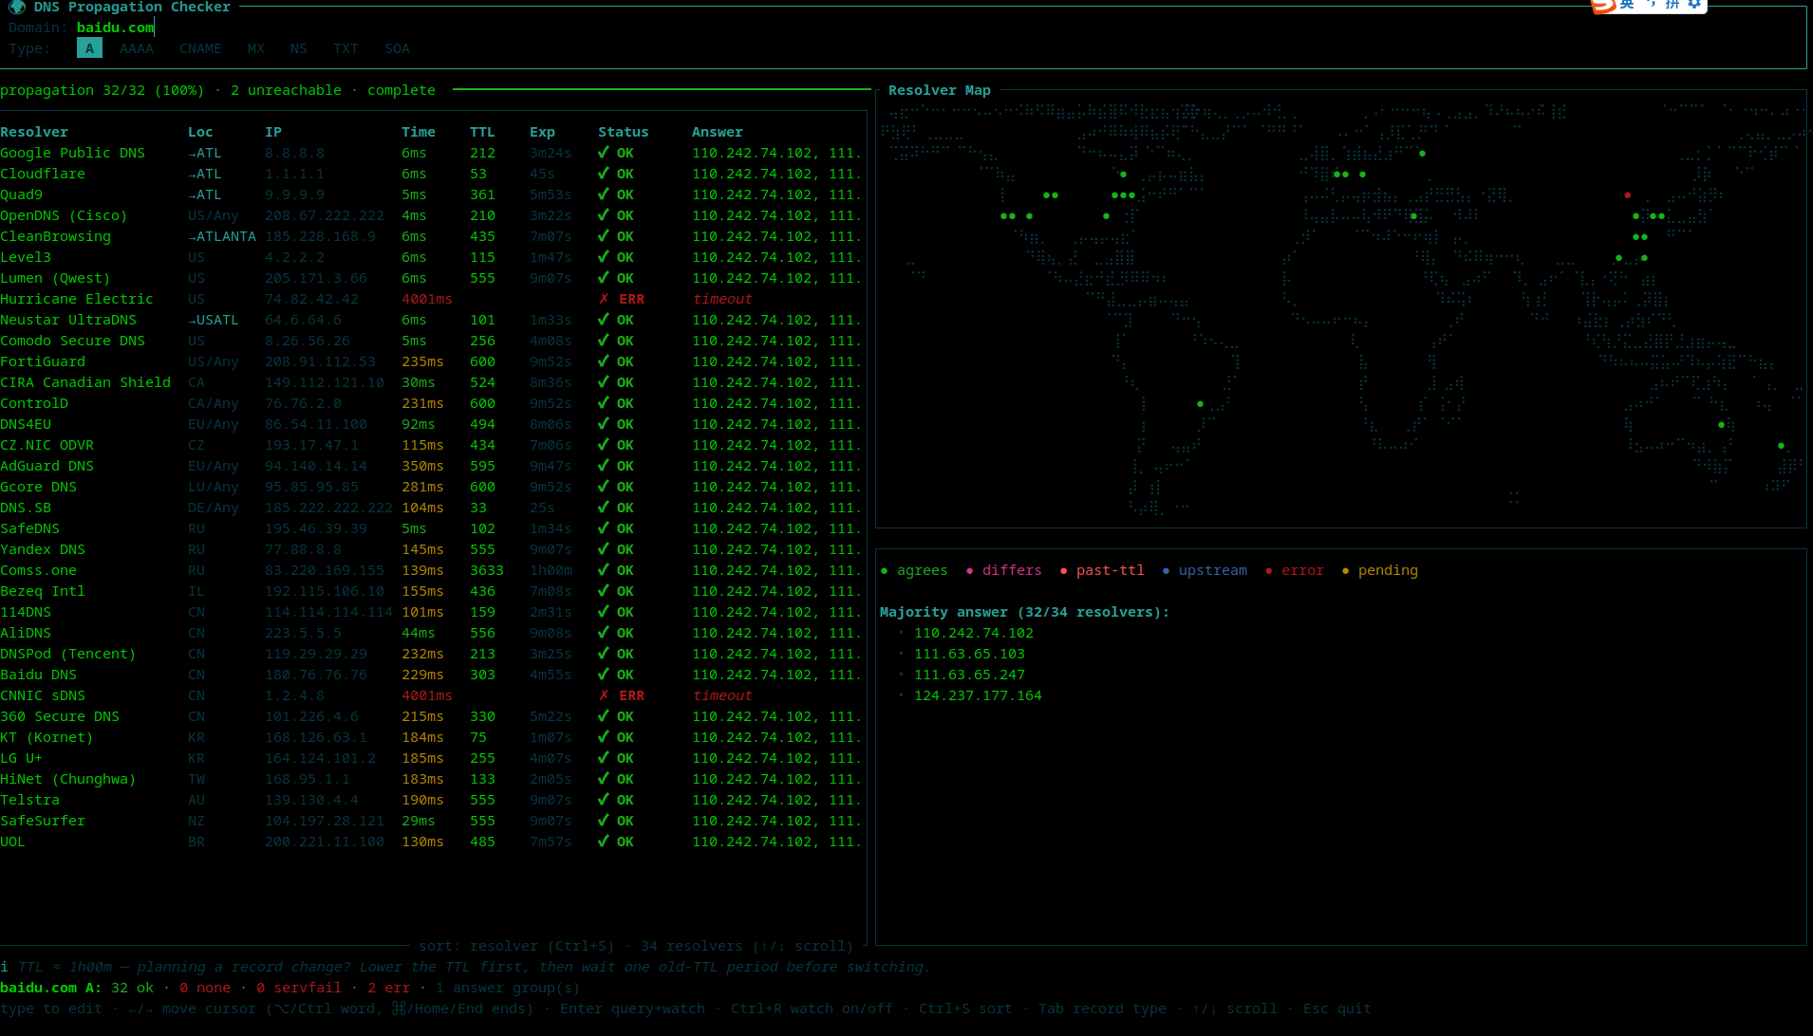The width and height of the screenshot is (1813, 1036).
Task: Select the DNSPod (Tencent) resolver row
Action: pyautogui.click(x=431, y=654)
